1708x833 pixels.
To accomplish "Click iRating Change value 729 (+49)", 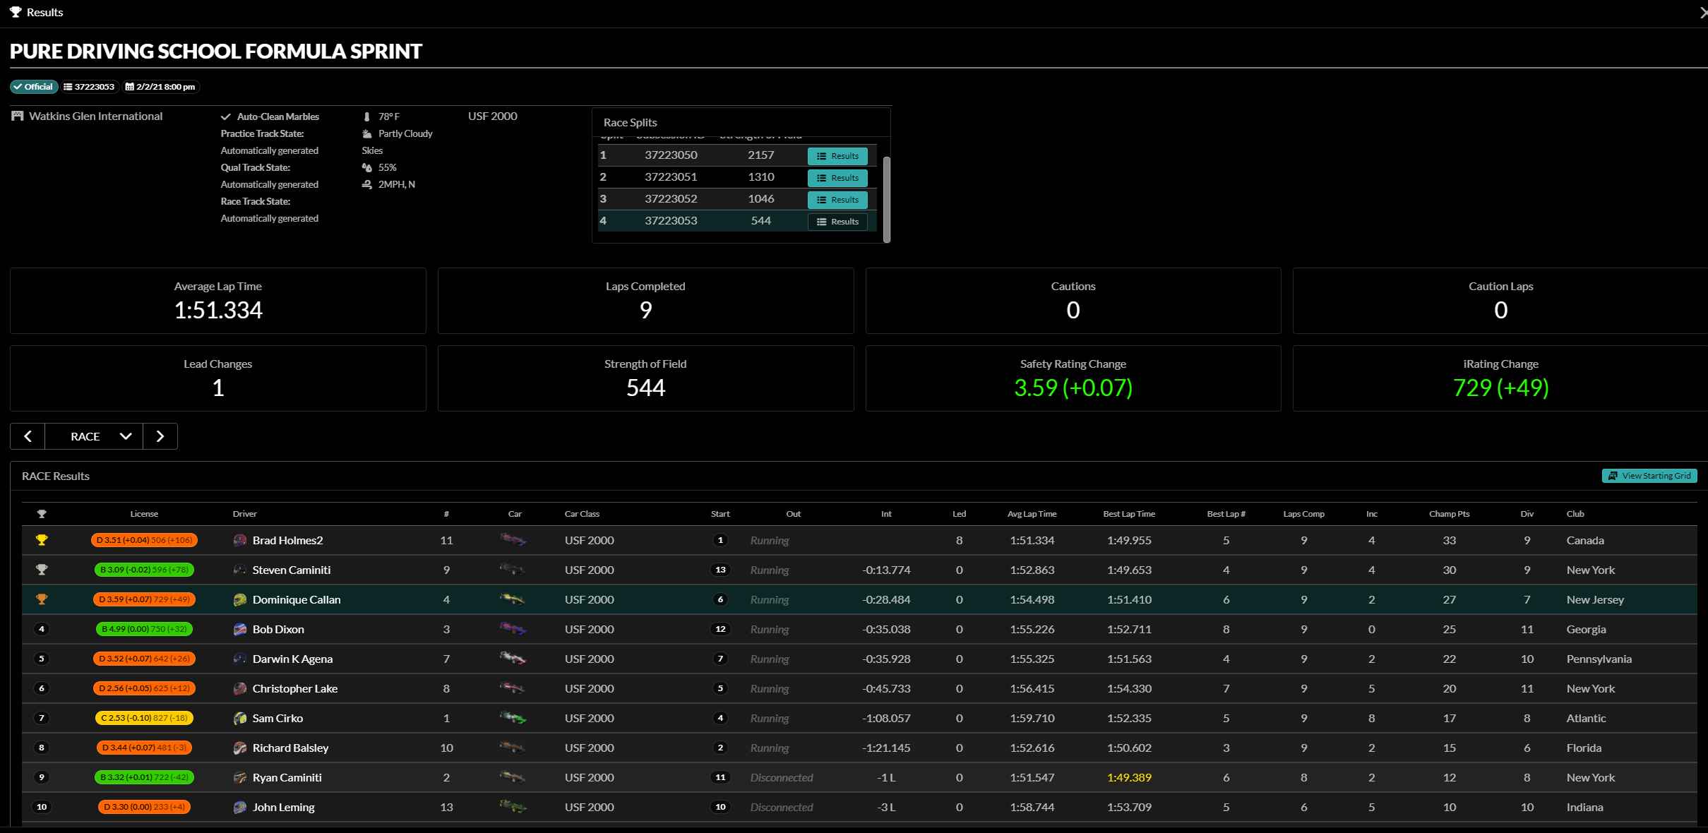I will (1500, 388).
